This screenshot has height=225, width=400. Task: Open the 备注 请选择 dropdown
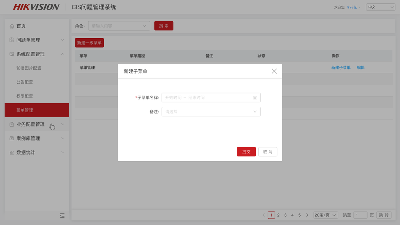point(211,112)
